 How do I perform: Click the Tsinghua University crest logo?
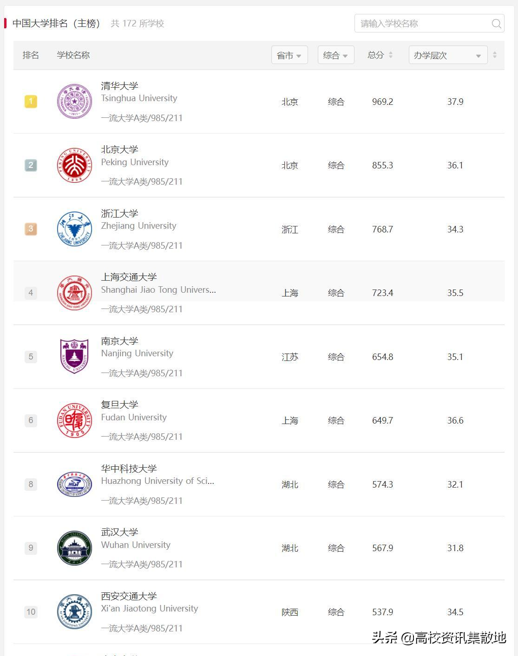pyautogui.click(x=74, y=101)
